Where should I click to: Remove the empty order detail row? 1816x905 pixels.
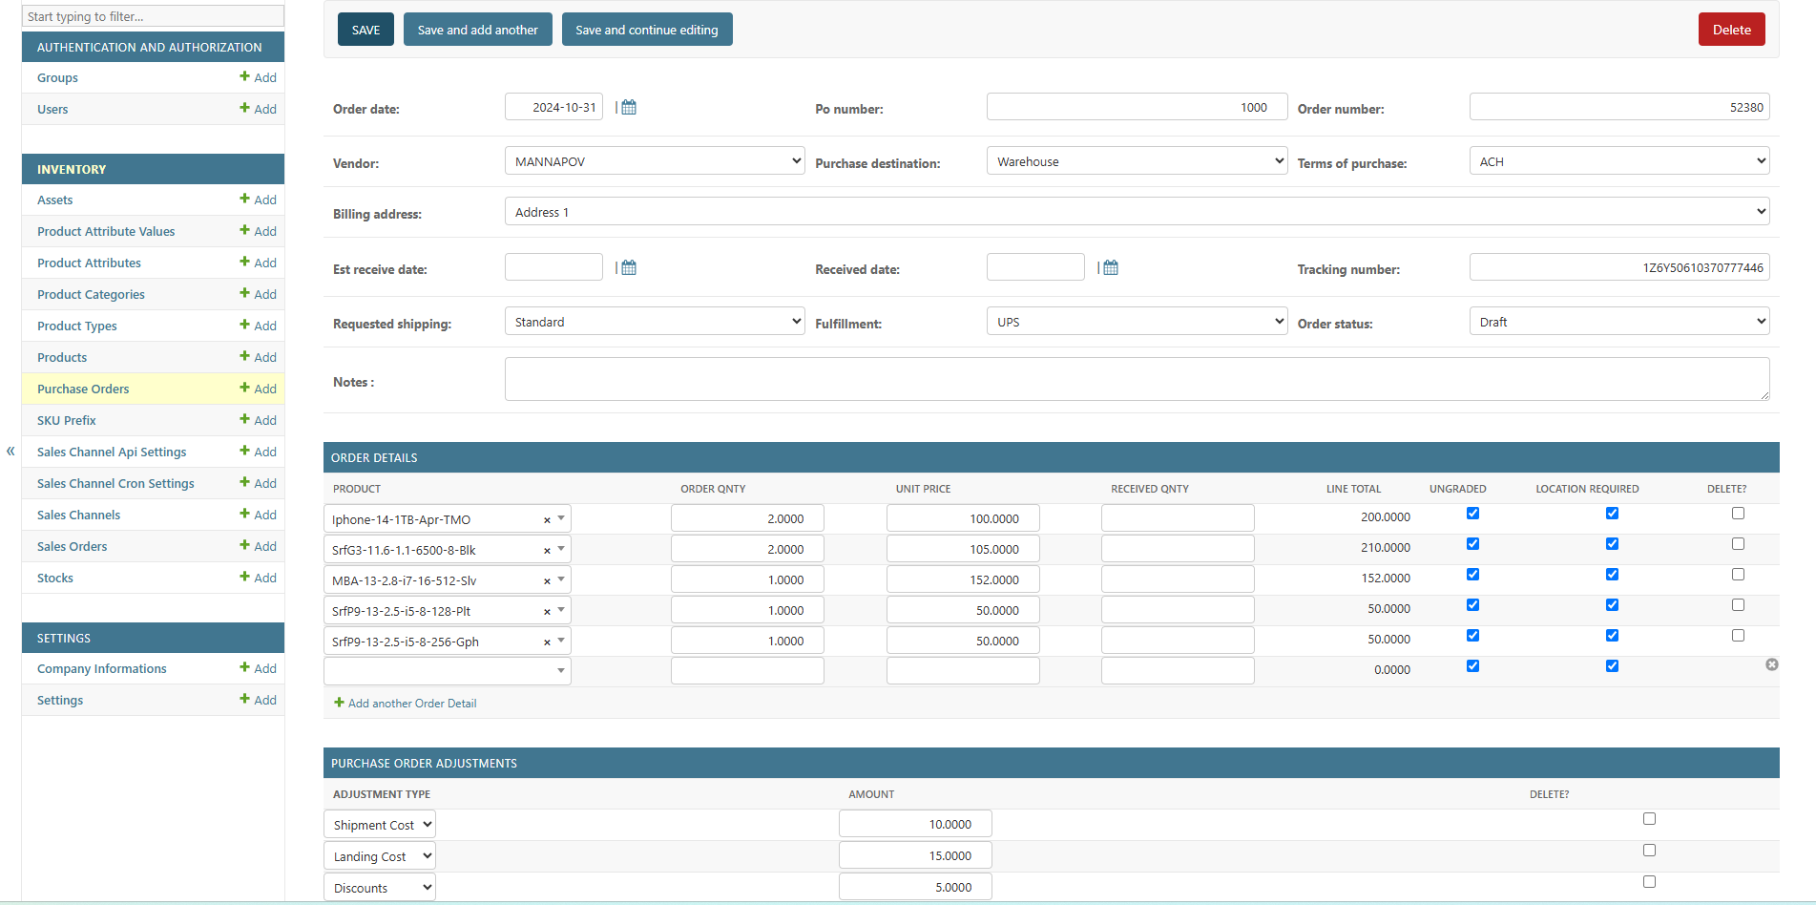click(x=1771, y=664)
